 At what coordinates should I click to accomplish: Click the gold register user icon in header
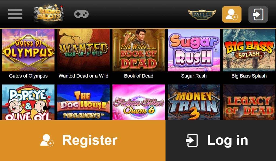[x=232, y=14]
